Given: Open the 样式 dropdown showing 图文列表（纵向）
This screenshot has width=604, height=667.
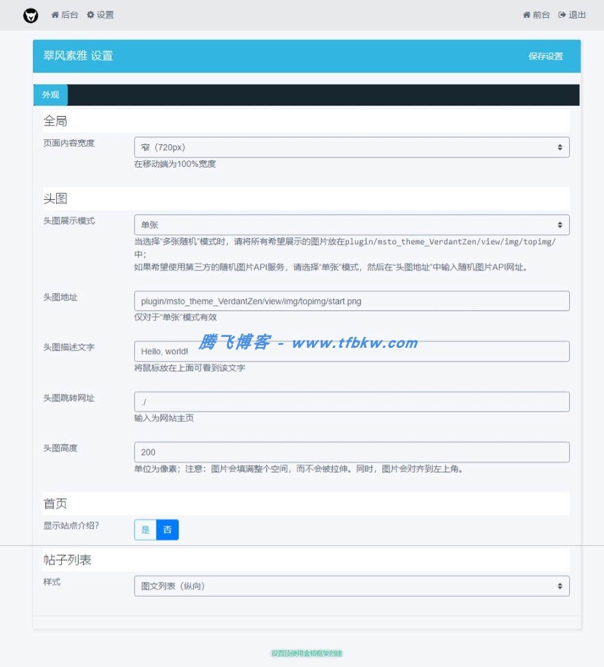Looking at the screenshot, I should tap(351, 585).
